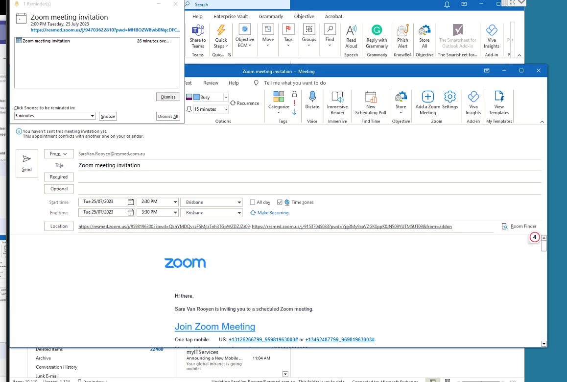Click the Tell me what you want to do box

click(295, 83)
